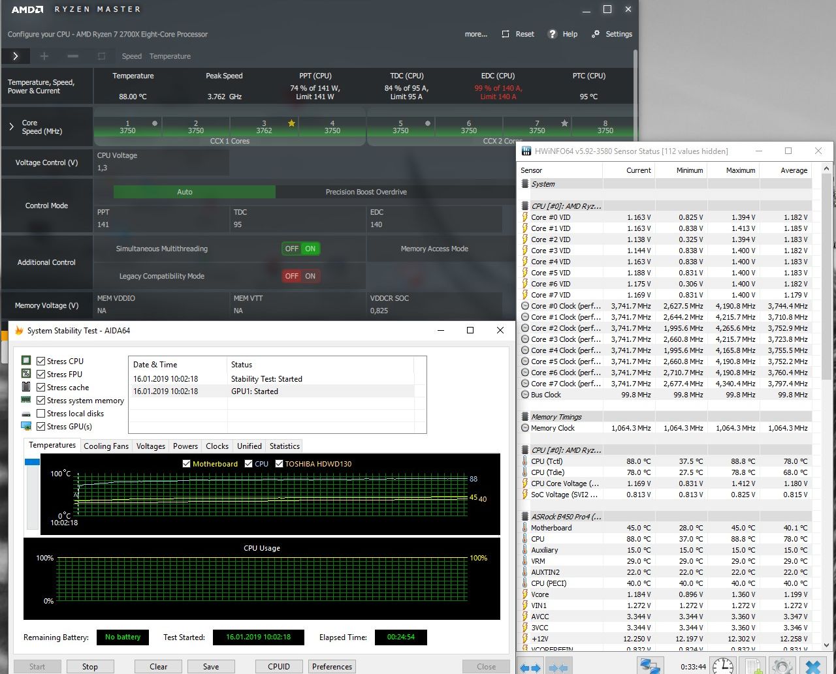
Task: Open the Temperature view in Ryzen Master
Action: [x=170, y=56]
